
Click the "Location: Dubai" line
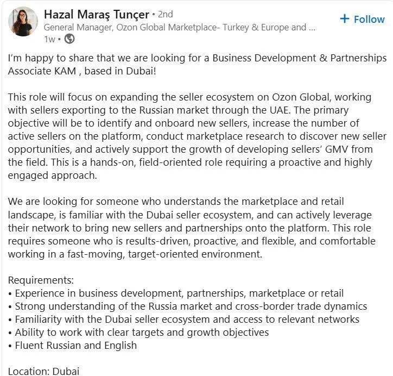click(x=43, y=371)
